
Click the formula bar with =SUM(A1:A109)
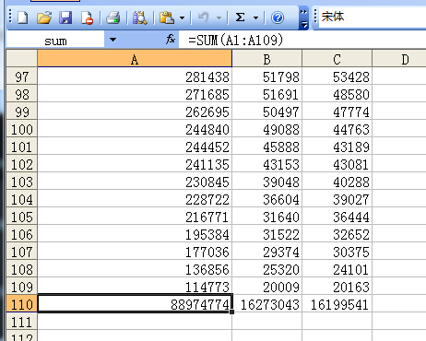pyautogui.click(x=302, y=41)
